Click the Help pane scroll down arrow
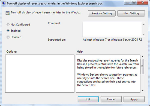This screenshot has height=106, width=150. (142, 91)
